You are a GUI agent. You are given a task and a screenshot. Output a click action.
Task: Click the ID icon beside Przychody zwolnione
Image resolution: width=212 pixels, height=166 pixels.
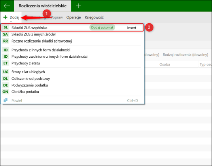(6, 57)
